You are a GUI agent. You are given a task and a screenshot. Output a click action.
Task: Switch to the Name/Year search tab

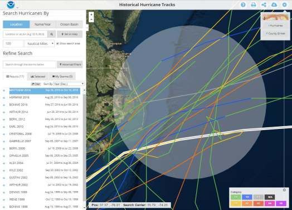[43, 24]
